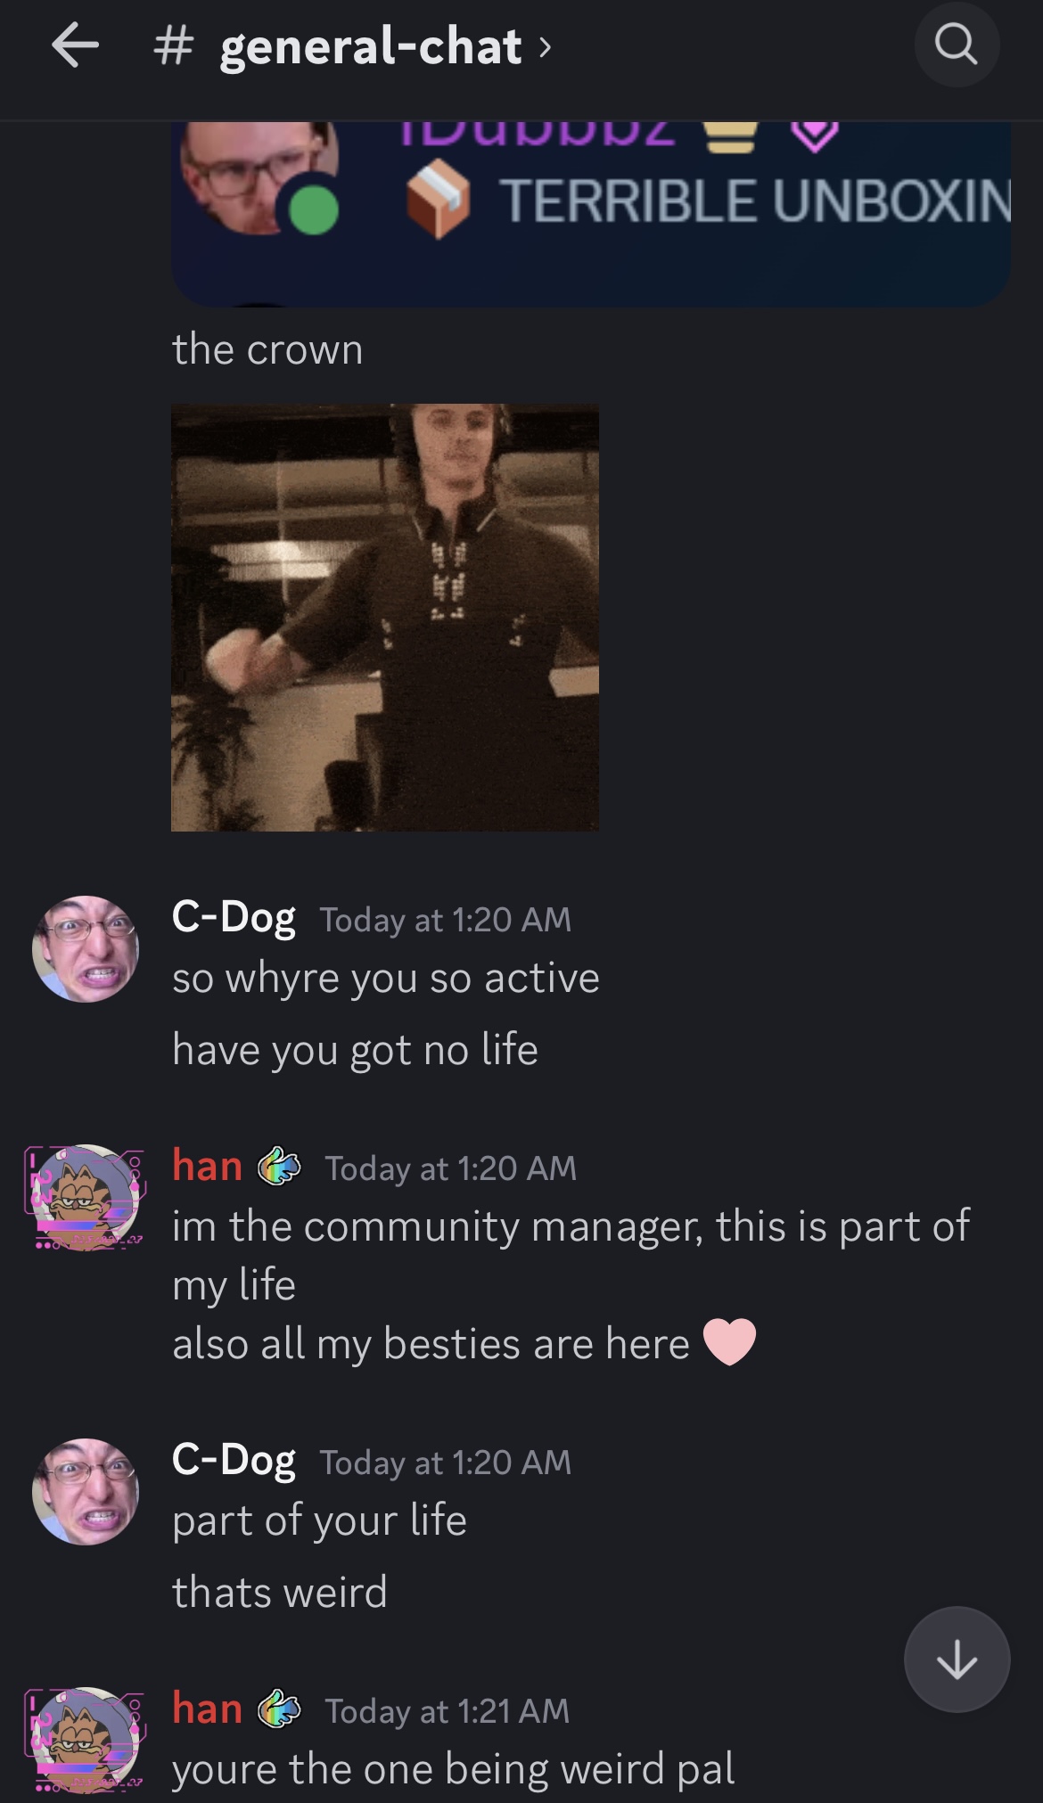Tap the green online status dot
The image size is (1043, 1803).
(x=313, y=211)
